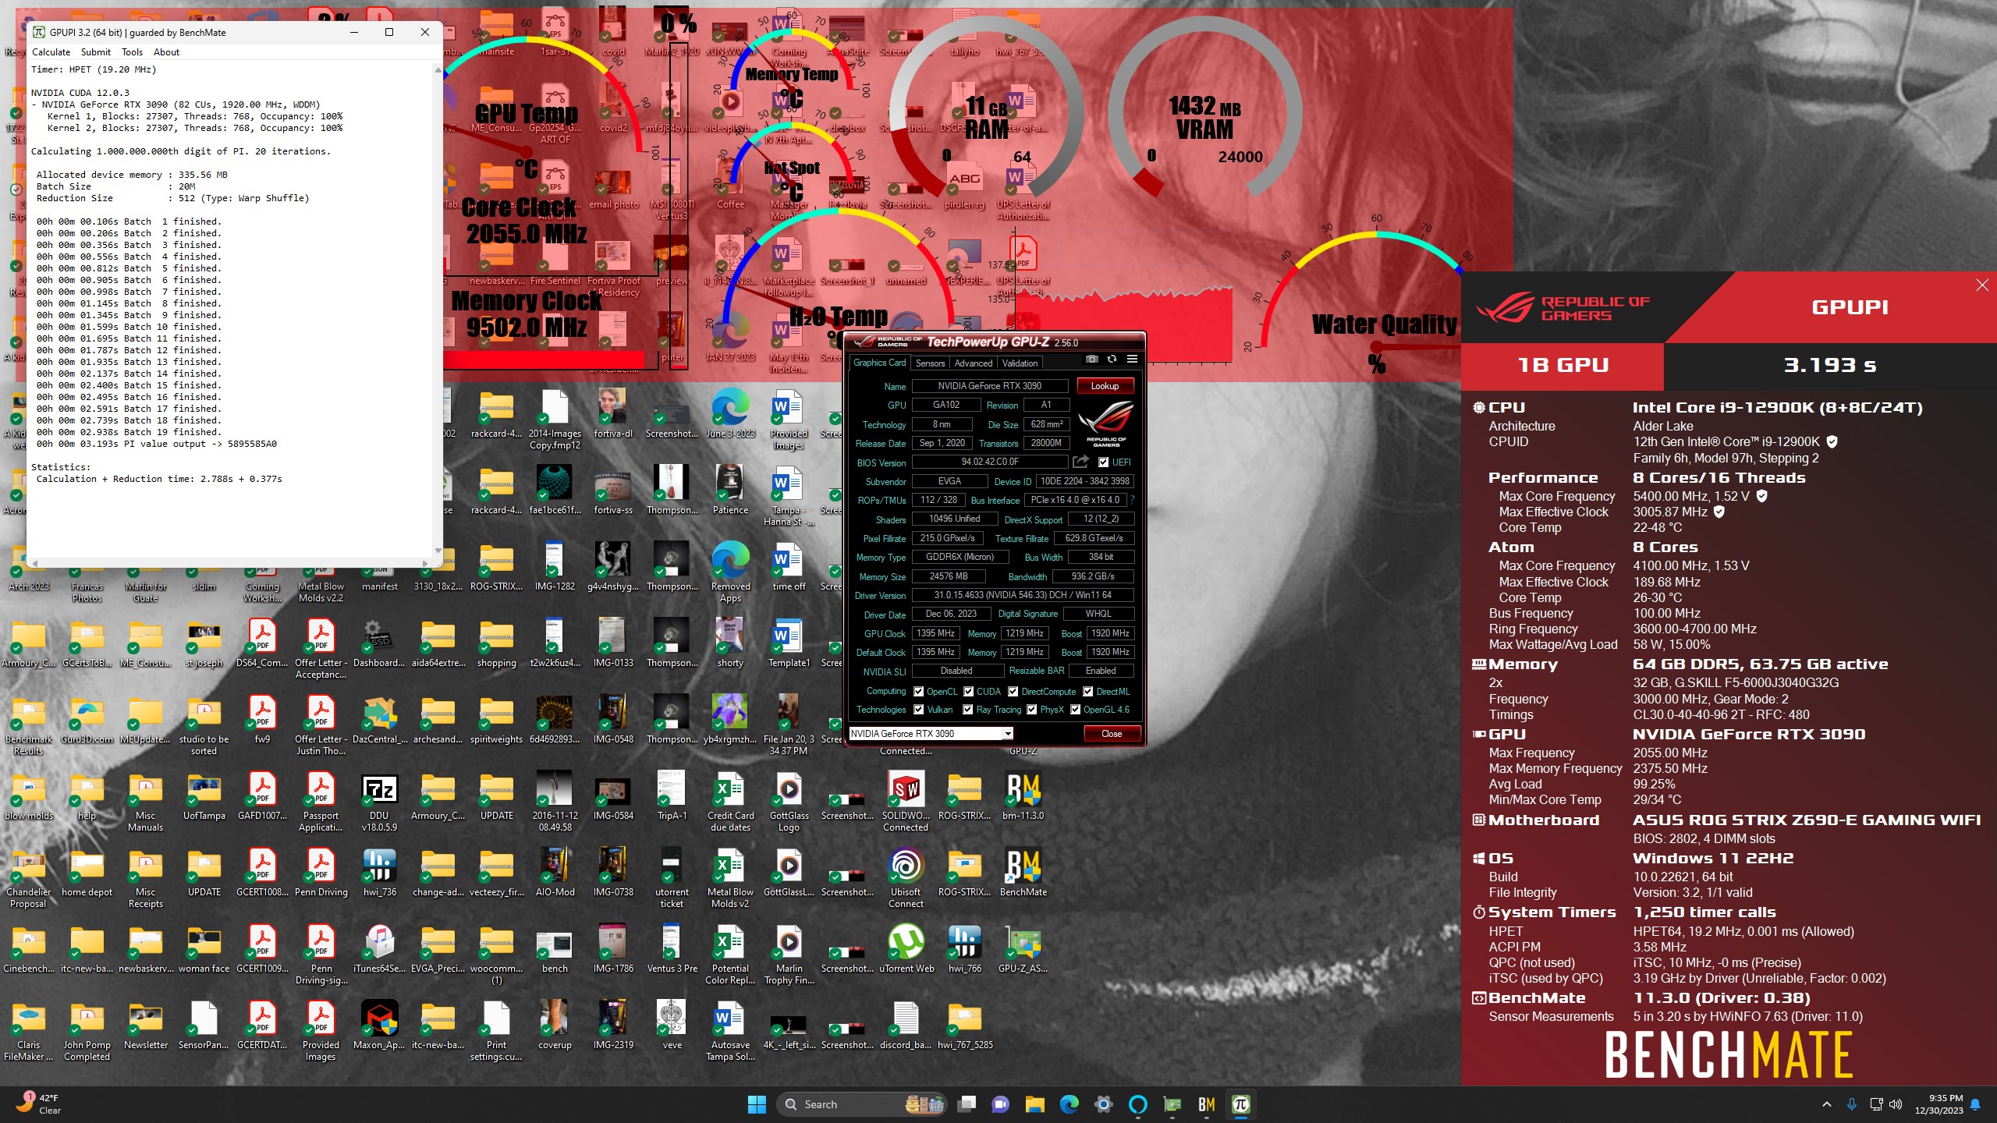Switch to the Validation tab in GPU-Z

pos(1020,363)
